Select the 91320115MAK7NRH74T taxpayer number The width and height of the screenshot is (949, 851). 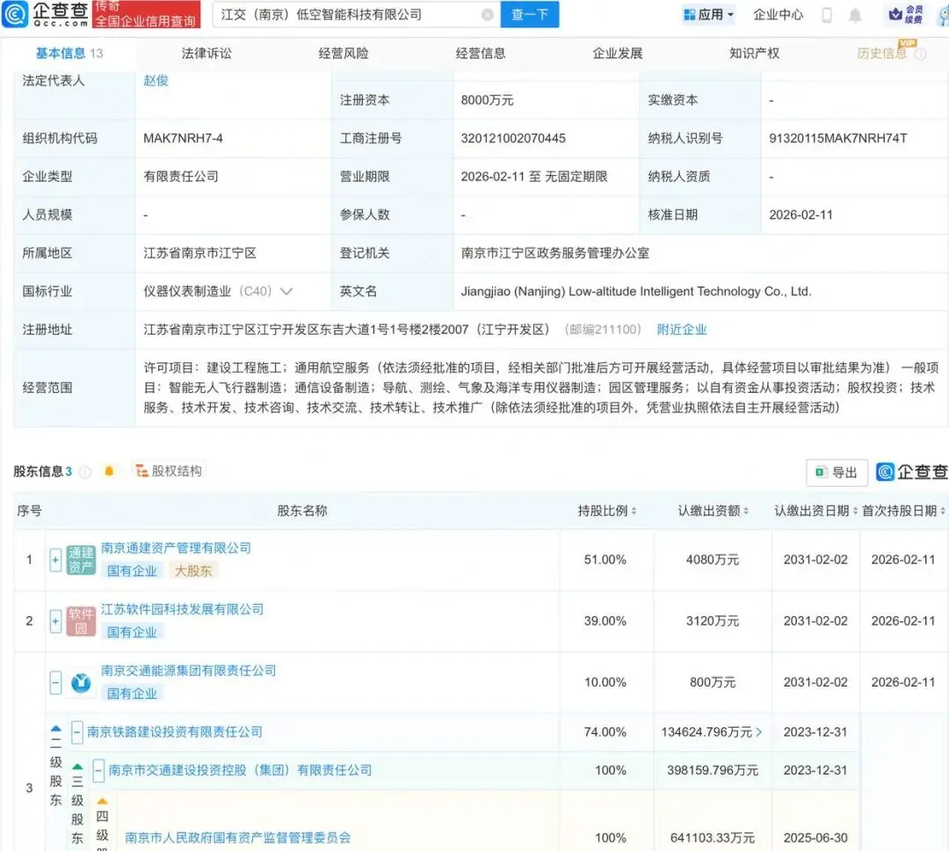(838, 138)
